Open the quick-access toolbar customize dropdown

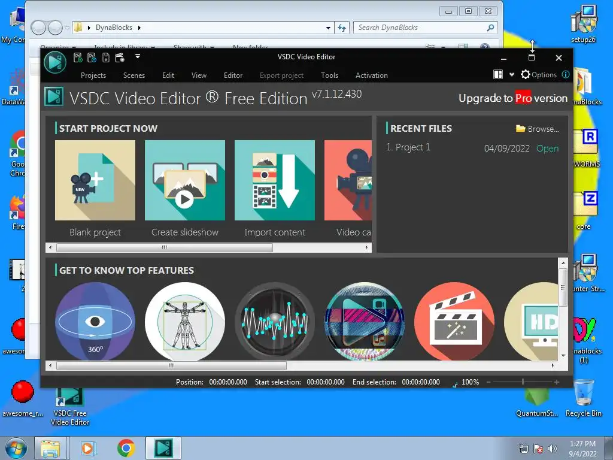pyautogui.click(x=138, y=56)
